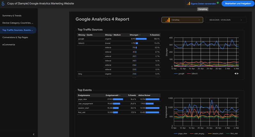Screen dimensions: 255x137
Task: Toggle the session_start series in the legend
Action: pyautogui.click(x=216, y=134)
